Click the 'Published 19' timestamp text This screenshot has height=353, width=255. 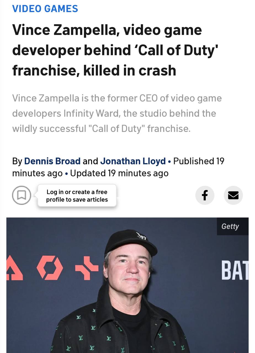click(199, 161)
